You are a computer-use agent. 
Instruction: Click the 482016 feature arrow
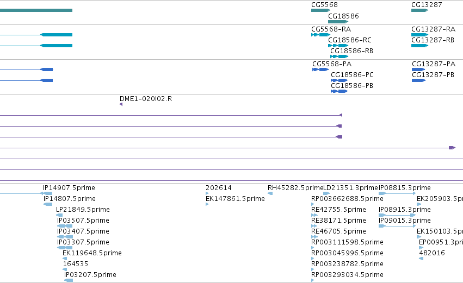421,259
